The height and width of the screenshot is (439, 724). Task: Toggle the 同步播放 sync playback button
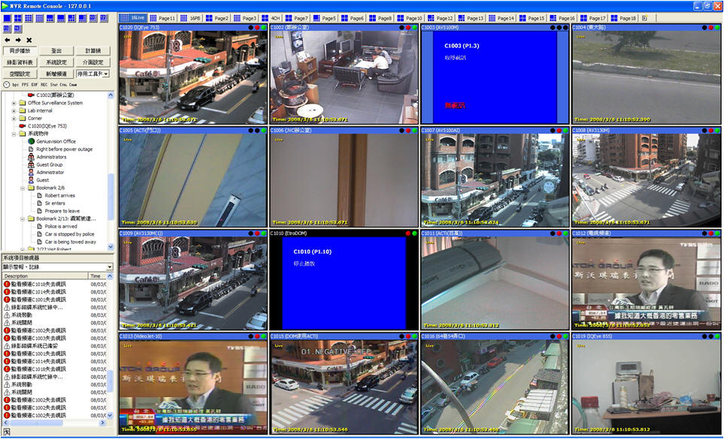tap(20, 50)
